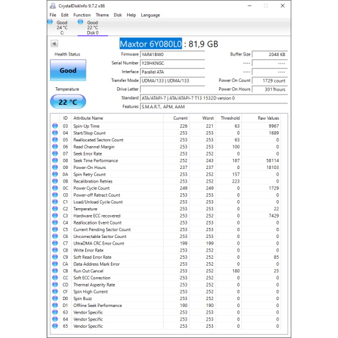Screen dimensions: 338x338
Task: Click status orb for Reallocation Event Count
Action: coord(55,222)
